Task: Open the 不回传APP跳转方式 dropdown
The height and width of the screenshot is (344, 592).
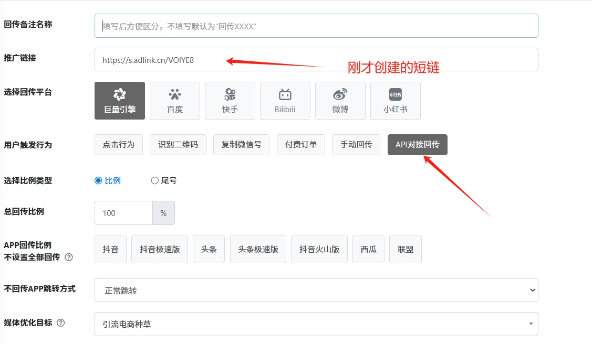Action: pos(316,290)
